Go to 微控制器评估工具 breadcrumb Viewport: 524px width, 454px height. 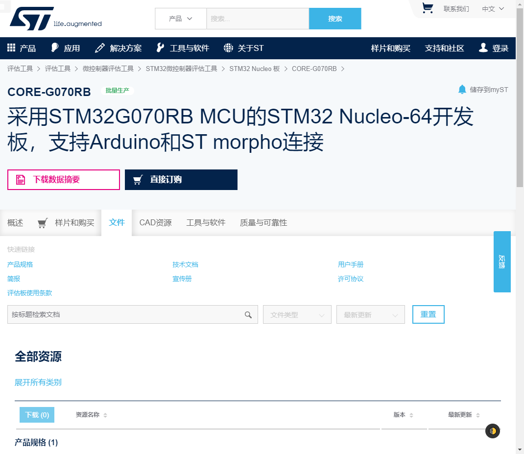point(108,69)
